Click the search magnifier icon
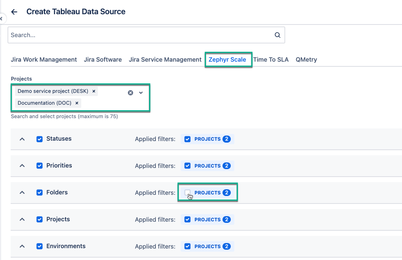The height and width of the screenshot is (260, 402). (277, 35)
